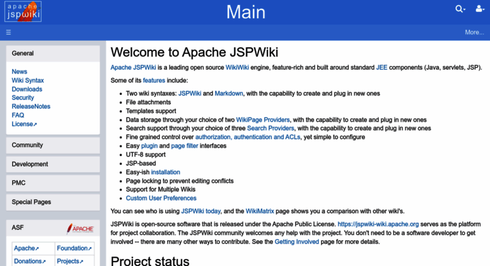Viewport: 490px width, 266px height.
Task: Expand the Development sidebar section
Action: pyautogui.click(x=53, y=164)
